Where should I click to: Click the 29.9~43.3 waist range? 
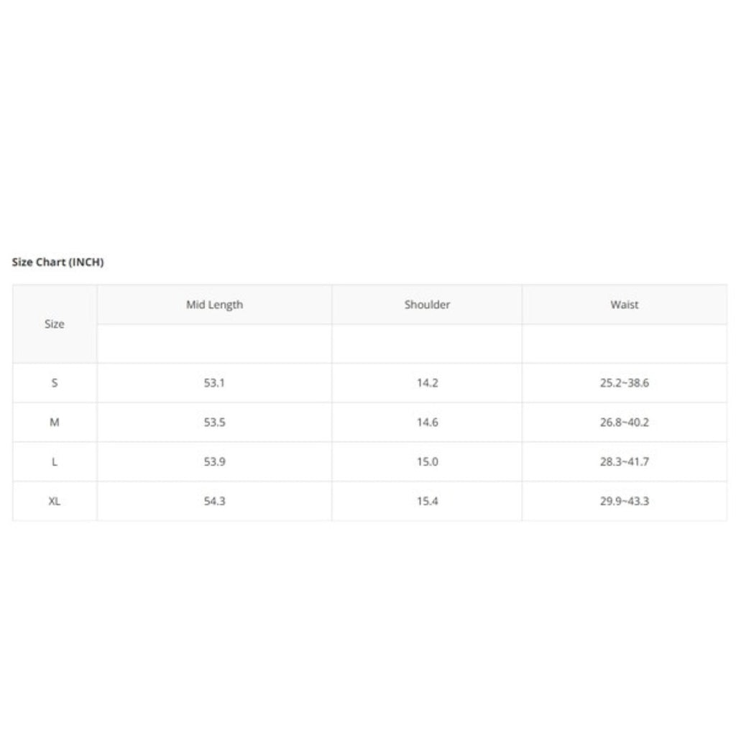[624, 502]
